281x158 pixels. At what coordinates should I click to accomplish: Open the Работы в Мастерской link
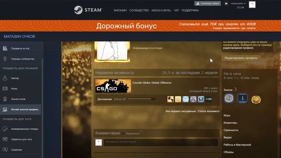pos(237,145)
